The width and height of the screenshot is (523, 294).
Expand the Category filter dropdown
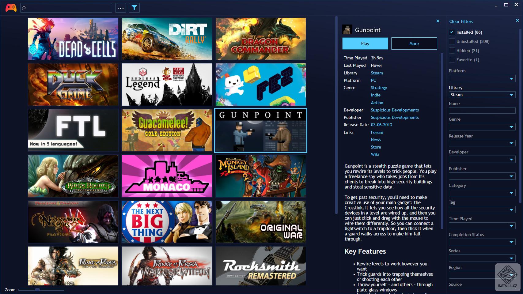click(x=482, y=193)
